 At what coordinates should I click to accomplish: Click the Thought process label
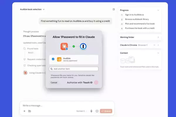[x=31, y=32]
